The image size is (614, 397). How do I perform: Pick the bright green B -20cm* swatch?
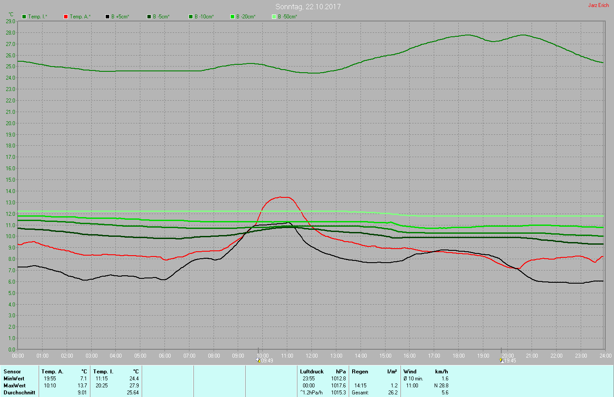[232, 17]
